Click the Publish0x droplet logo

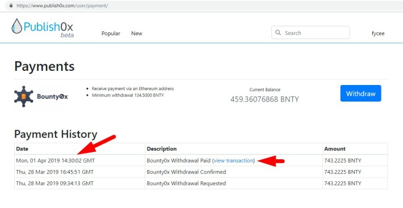[x=17, y=26]
